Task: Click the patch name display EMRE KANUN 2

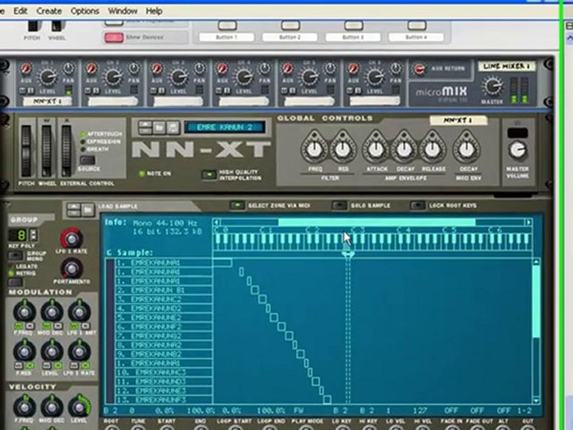Action: [x=225, y=127]
